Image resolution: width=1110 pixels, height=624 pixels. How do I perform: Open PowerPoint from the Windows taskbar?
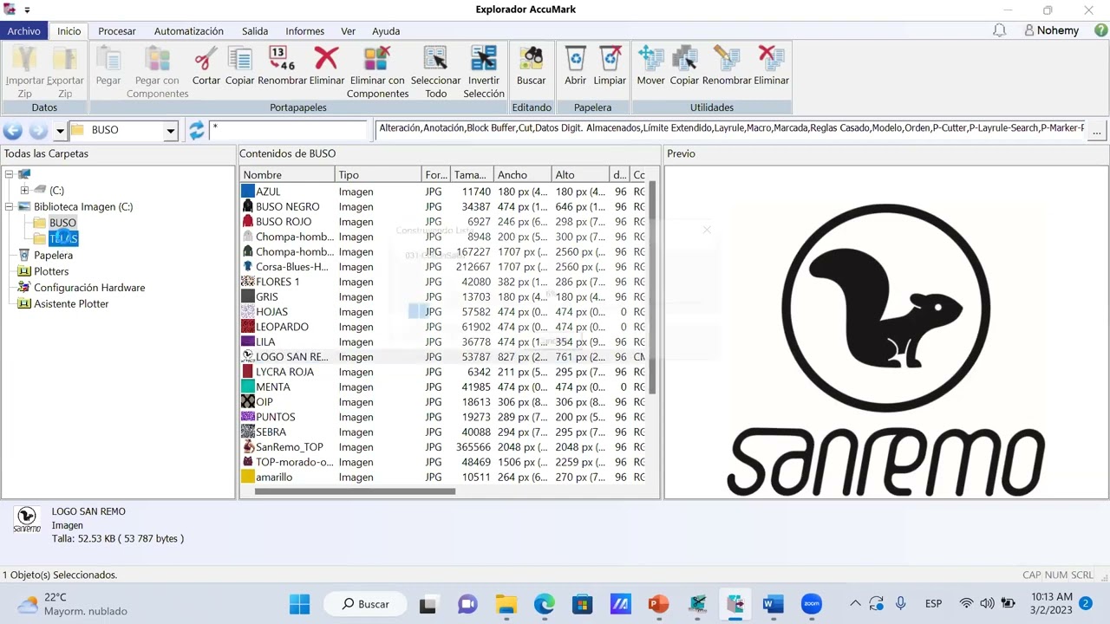[658, 604]
